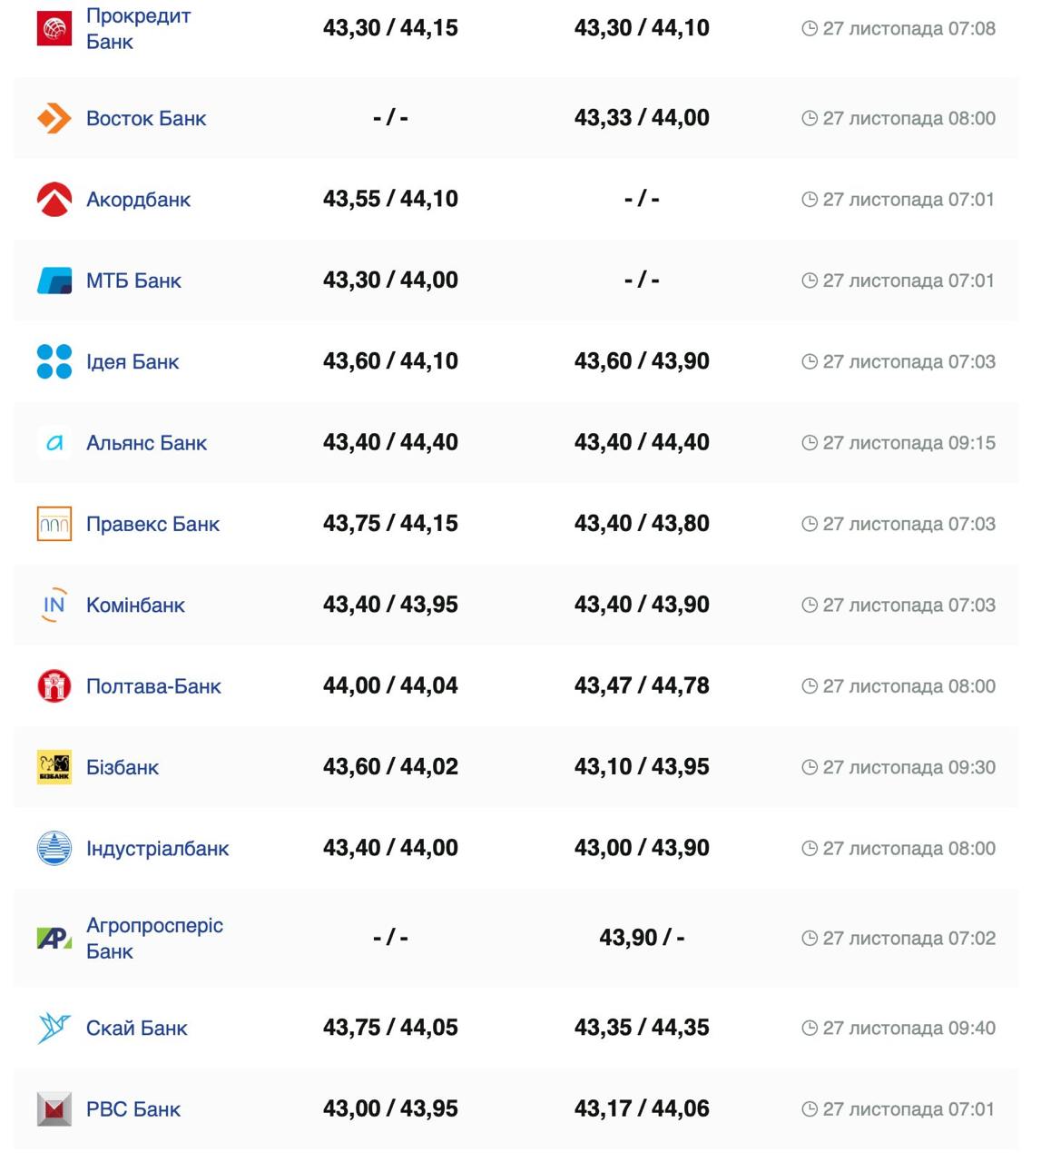
Task: Click the Ідея Банк four-dots logo
Action: coord(54,361)
